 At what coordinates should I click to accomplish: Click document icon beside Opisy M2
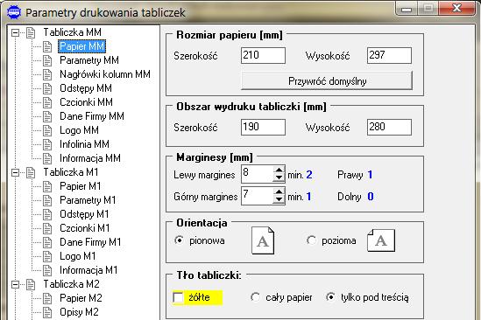pos(47,312)
